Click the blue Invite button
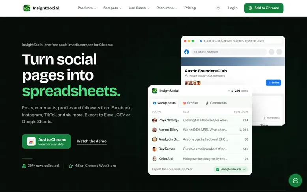The width and height of the screenshot is (307, 192). click(273, 83)
